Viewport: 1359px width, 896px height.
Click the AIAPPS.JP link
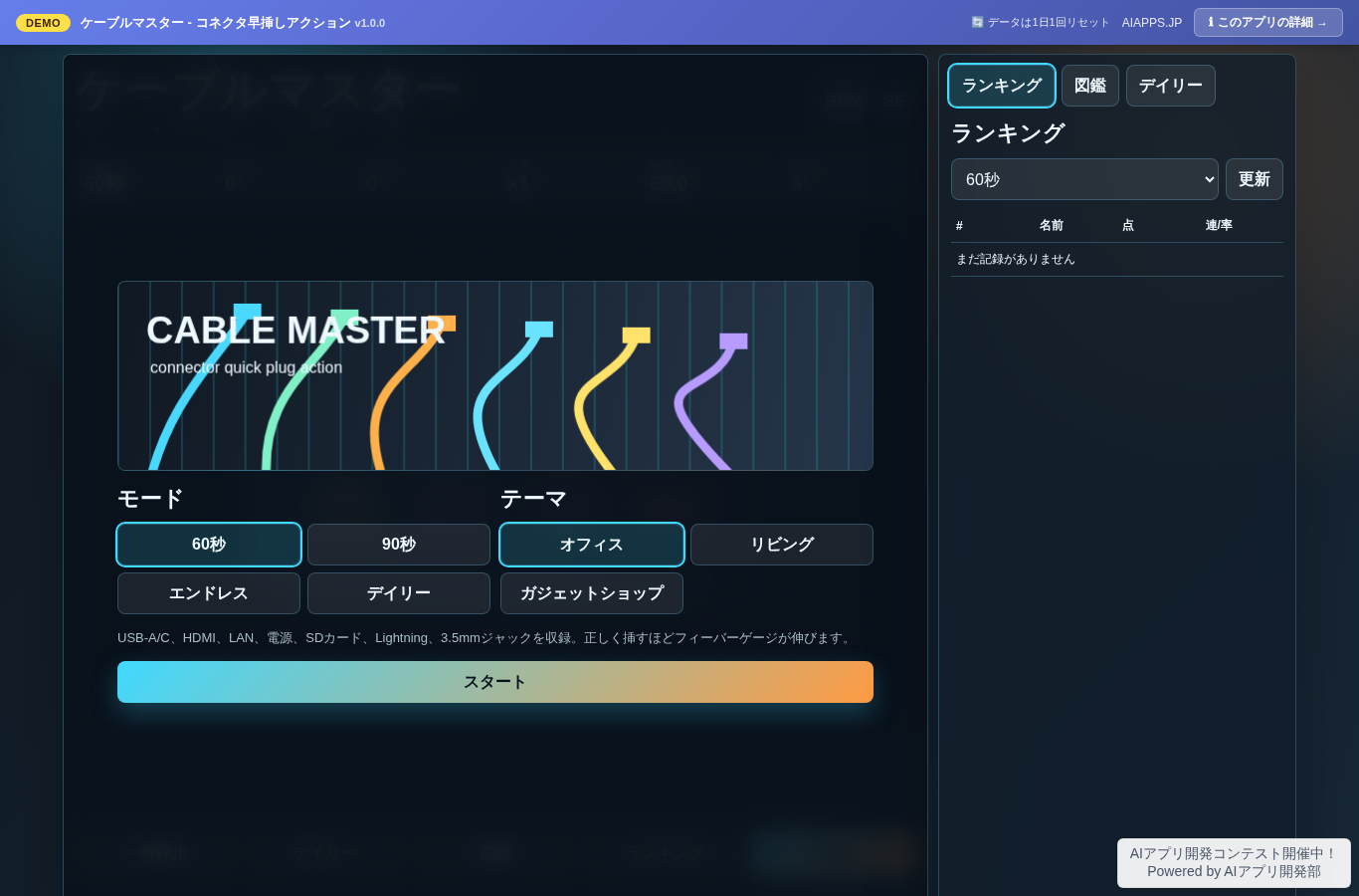click(x=1152, y=23)
